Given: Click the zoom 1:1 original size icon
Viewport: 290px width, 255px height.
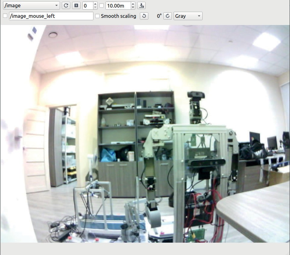Looking at the screenshot, I should pos(76,6).
